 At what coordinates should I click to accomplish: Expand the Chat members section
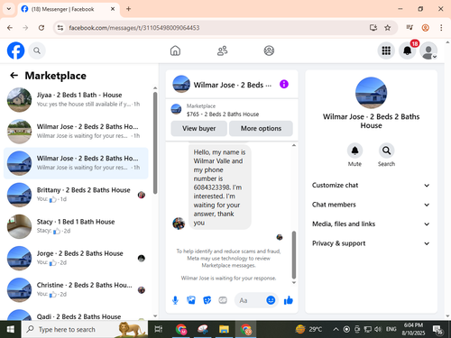point(371,205)
